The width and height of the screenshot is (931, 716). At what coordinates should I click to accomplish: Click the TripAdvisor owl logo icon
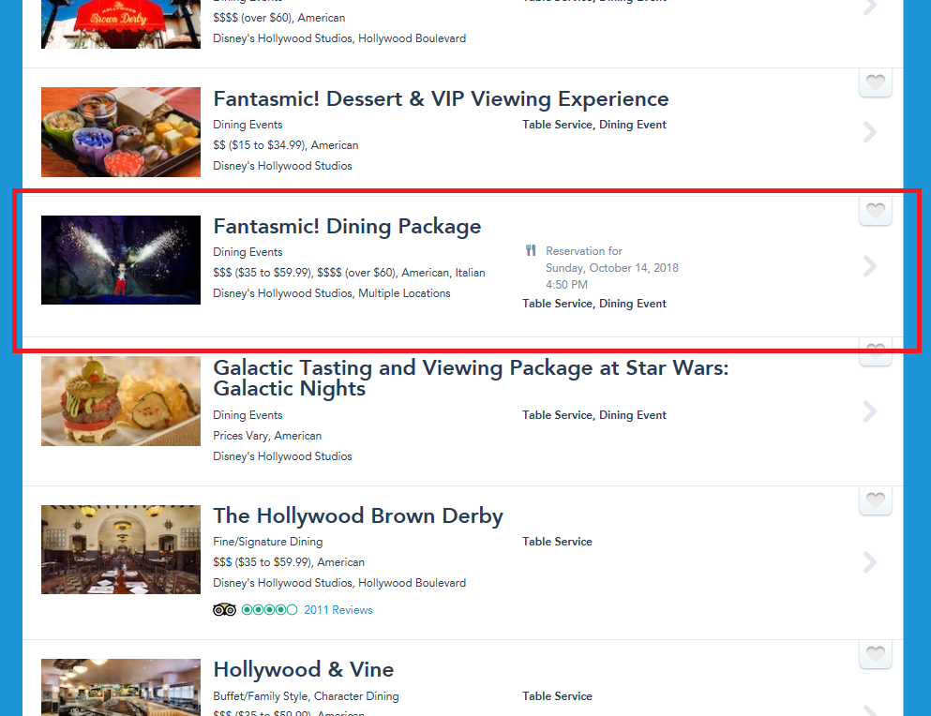click(x=224, y=610)
